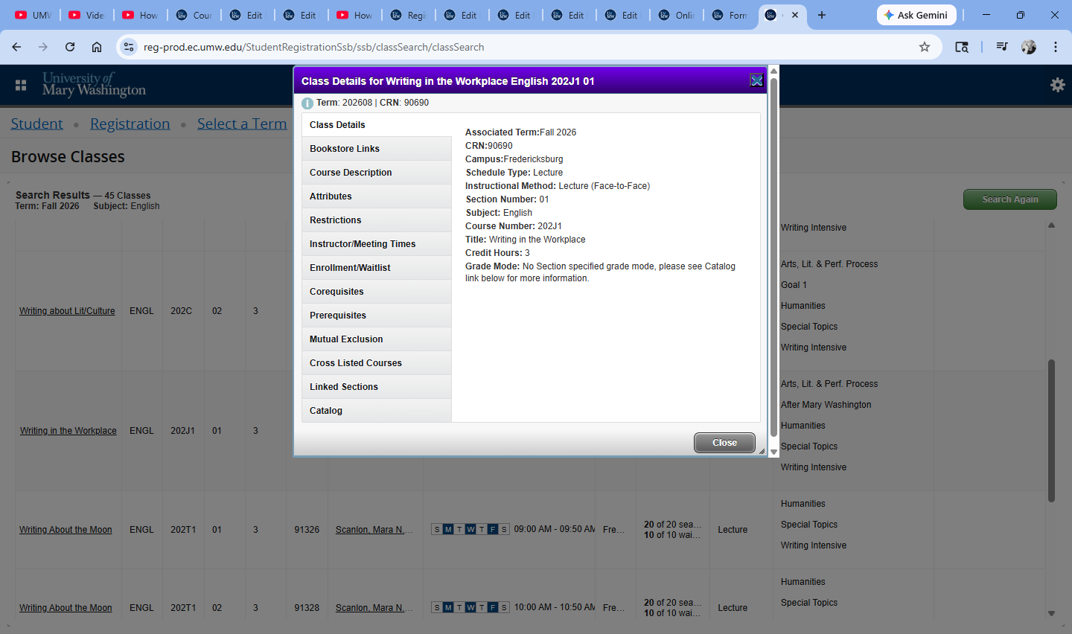The height and width of the screenshot is (634, 1072).
Task: Select the Instructor/Meeting Times tab
Action: pos(363,244)
